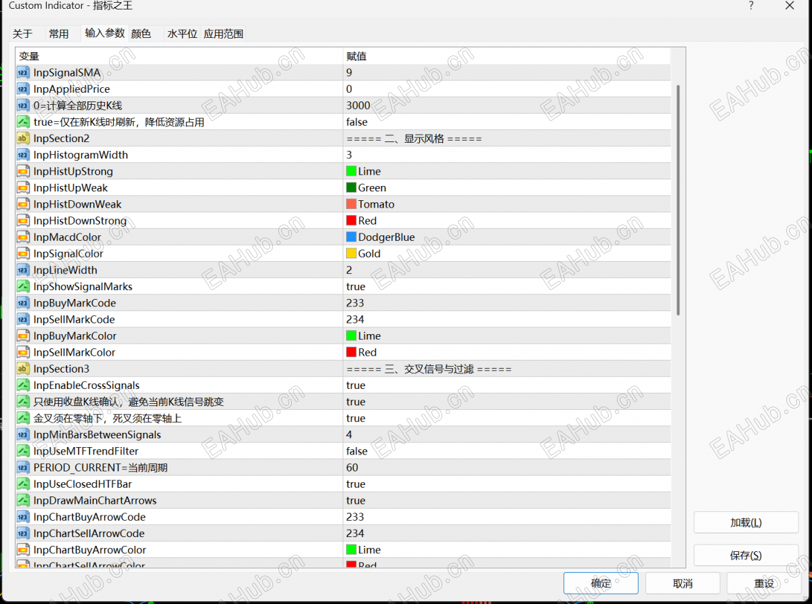Click the bool icon beside InpUseClosedHTFBar

click(23, 484)
